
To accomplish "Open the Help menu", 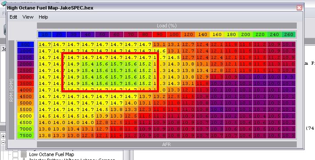I will click(43, 17).
